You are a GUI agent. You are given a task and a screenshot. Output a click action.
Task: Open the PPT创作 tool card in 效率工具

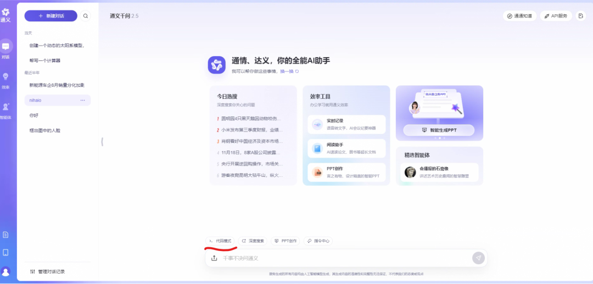pyautogui.click(x=346, y=172)
